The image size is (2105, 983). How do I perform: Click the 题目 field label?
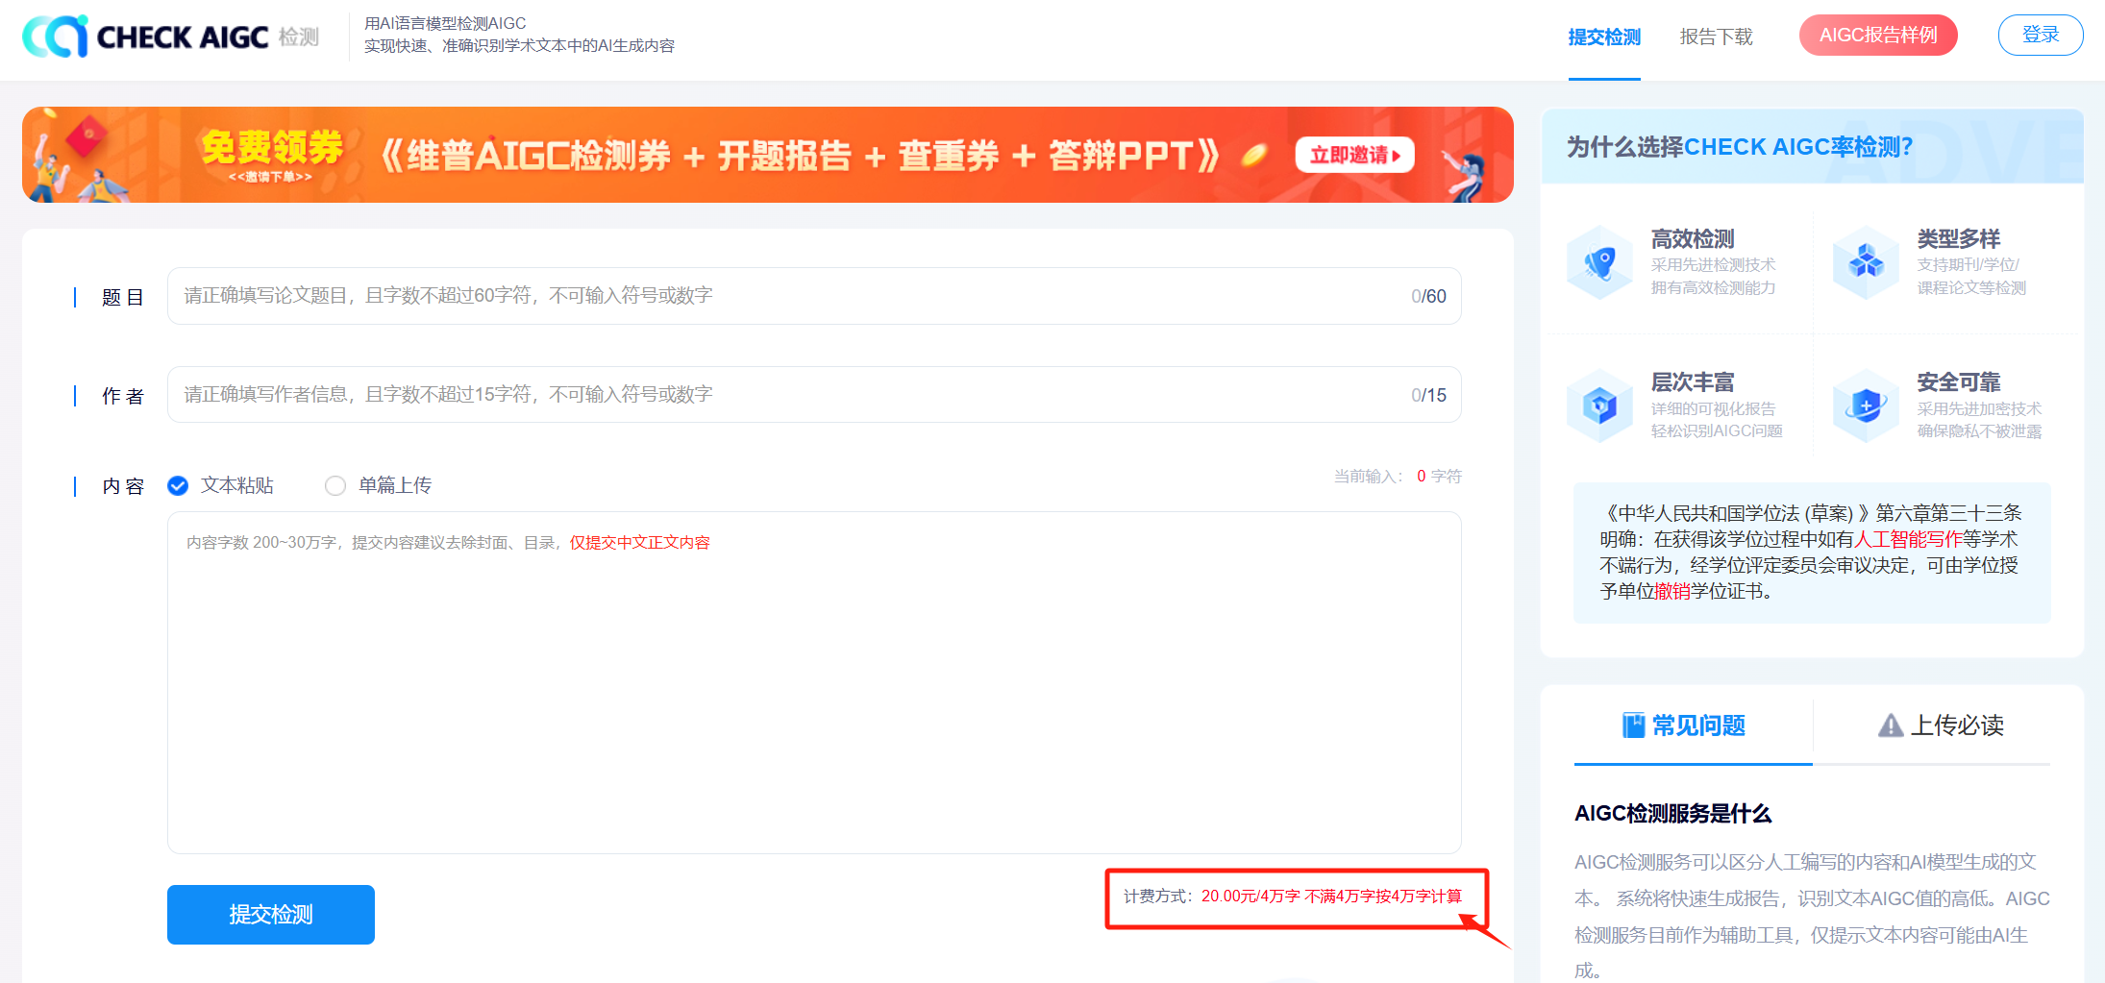123,298
